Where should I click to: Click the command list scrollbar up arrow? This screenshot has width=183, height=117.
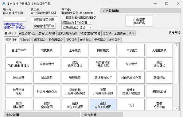point(177,45)
